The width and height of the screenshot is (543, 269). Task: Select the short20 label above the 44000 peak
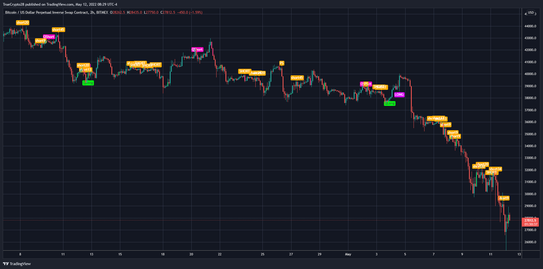(23, 22)
